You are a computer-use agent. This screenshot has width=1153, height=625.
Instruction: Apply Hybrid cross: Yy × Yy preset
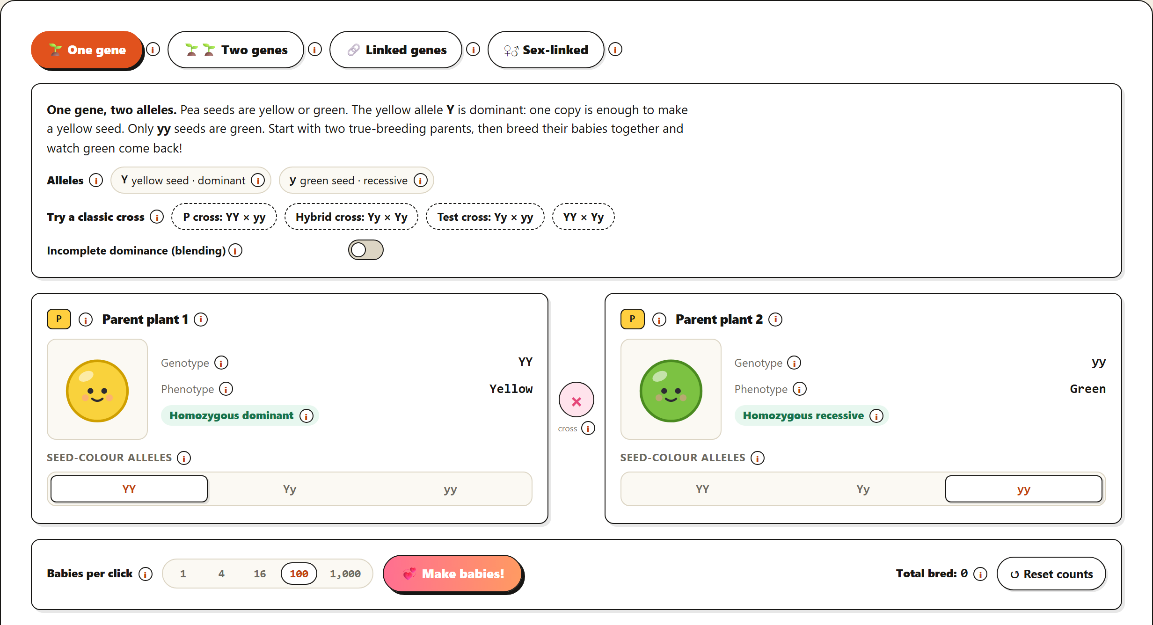coord(351,217)
